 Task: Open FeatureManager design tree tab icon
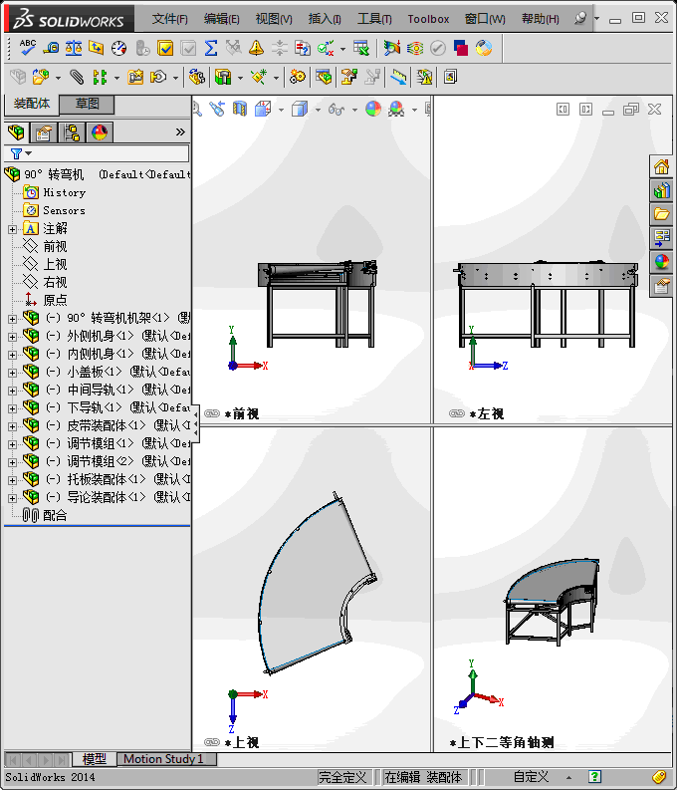(x=16, y=132)
